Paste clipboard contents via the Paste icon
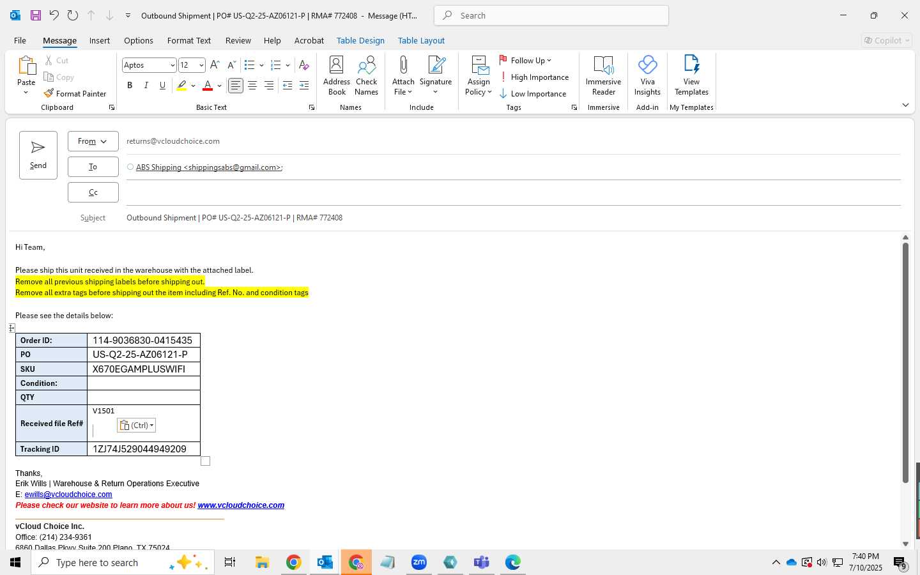 pos(26,66)
